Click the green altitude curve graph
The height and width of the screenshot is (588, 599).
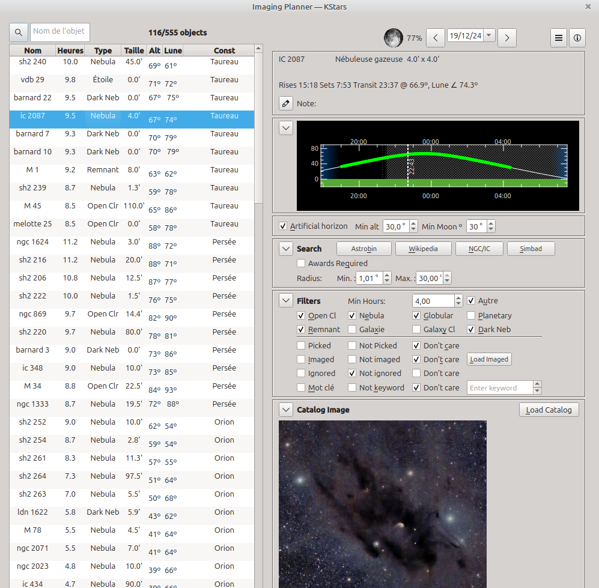click(425, 154)
